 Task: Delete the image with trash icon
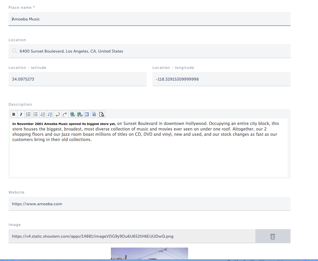[273, 236]
